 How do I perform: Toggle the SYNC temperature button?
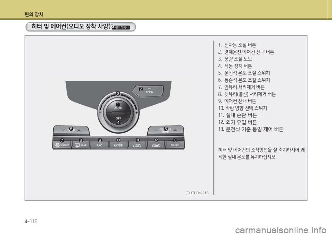(x=175, y=145)
